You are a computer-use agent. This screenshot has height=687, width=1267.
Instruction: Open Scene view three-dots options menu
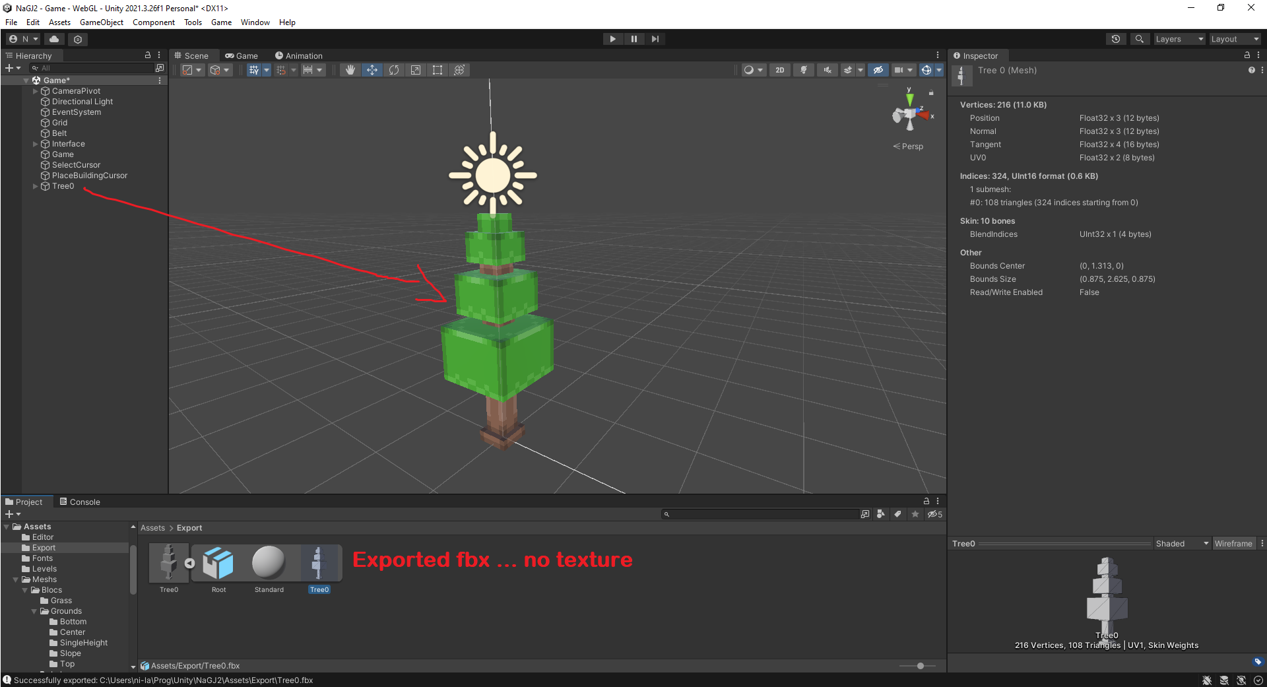tap(938, 55)
